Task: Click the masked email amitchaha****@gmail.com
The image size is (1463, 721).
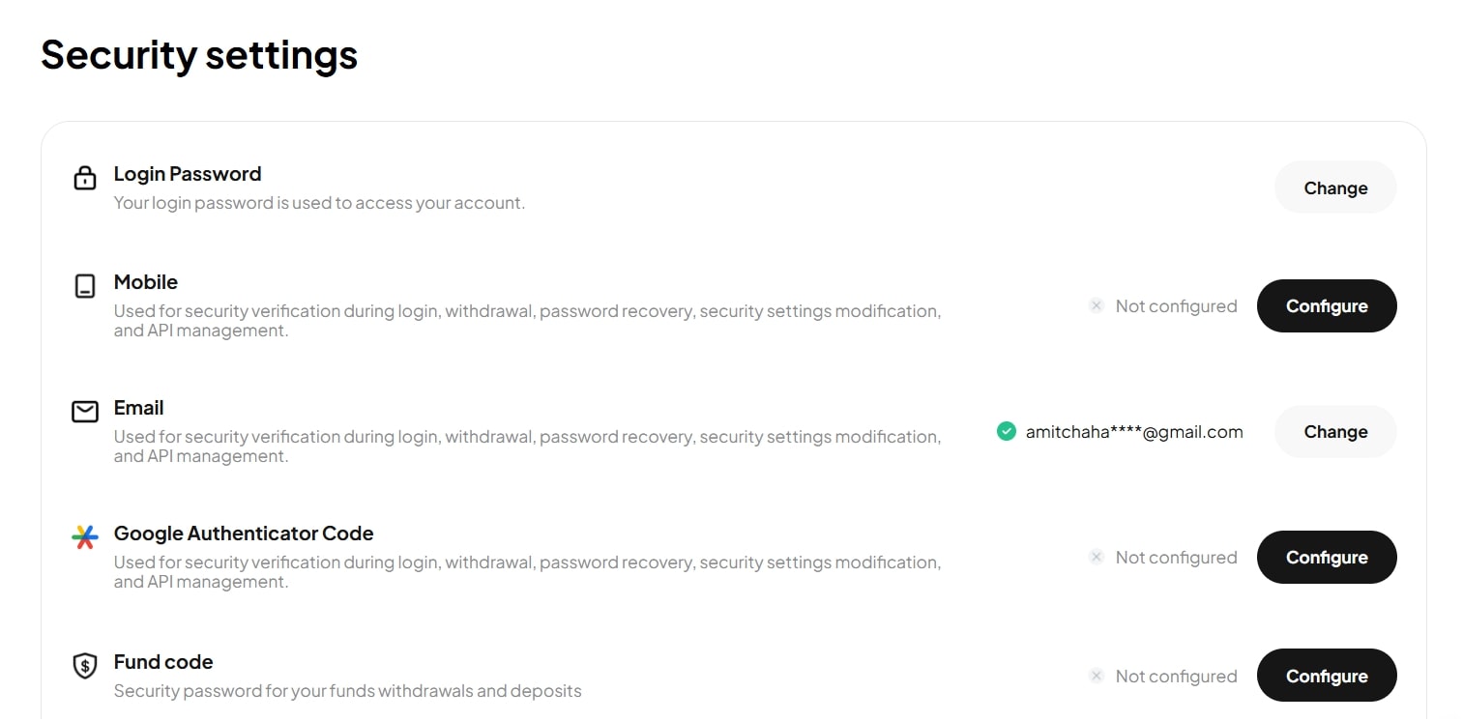Action: pyautogui.click(x=1133, y=432)
